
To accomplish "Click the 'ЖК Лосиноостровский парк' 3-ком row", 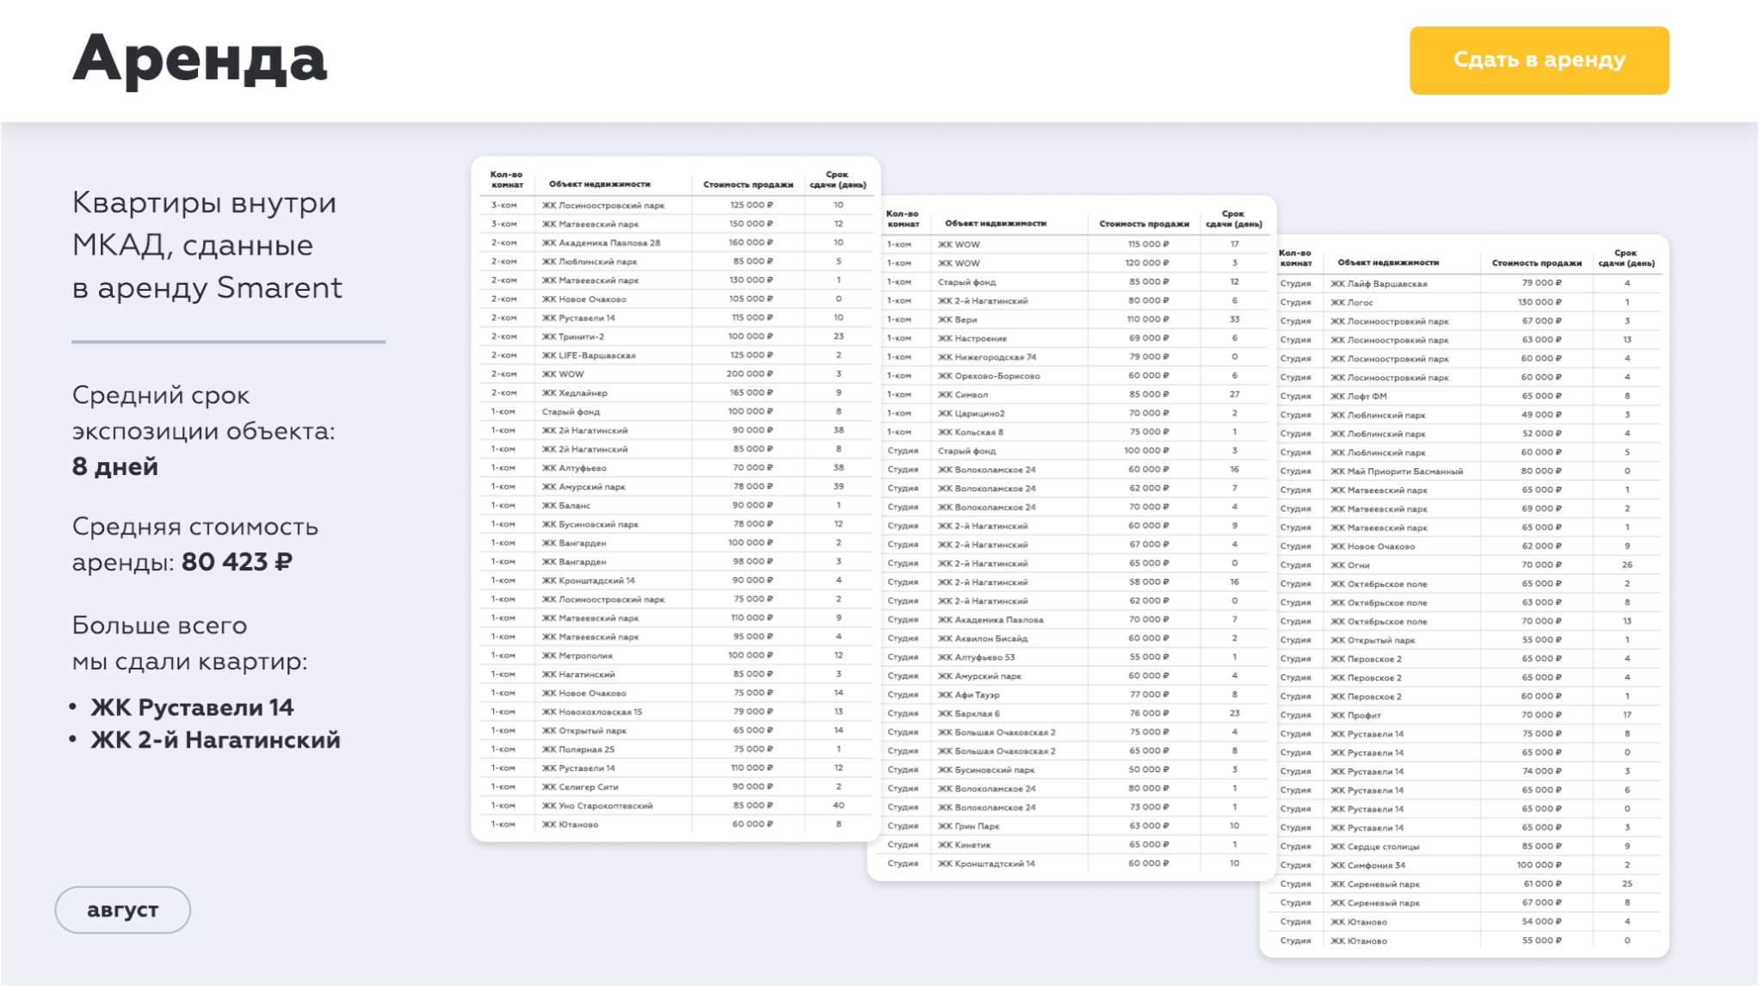I will 602,206.
